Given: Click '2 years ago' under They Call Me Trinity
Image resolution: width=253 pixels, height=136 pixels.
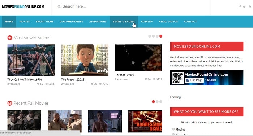Looking at the screenshot, I should click(14, 84).
